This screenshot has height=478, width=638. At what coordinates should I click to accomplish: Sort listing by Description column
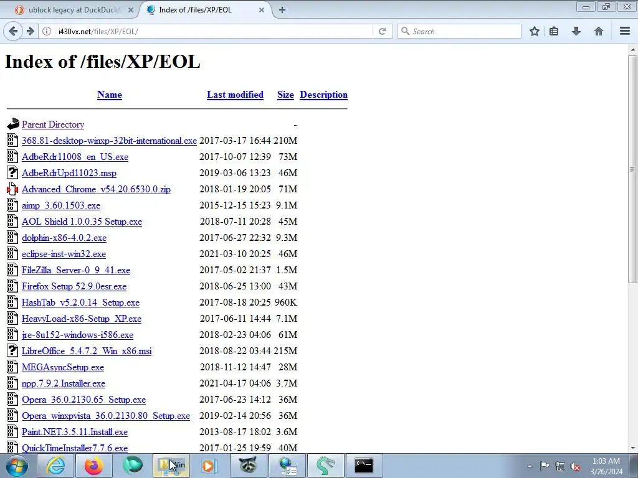tap(323, 95)
